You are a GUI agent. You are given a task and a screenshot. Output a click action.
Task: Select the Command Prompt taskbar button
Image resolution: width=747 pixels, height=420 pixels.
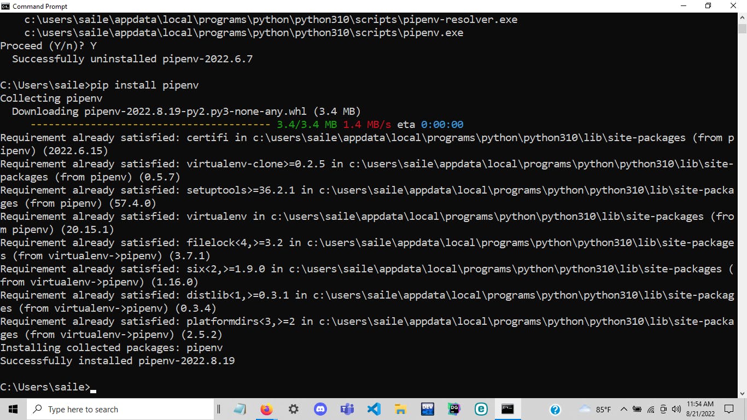click(x=507, y=409)
